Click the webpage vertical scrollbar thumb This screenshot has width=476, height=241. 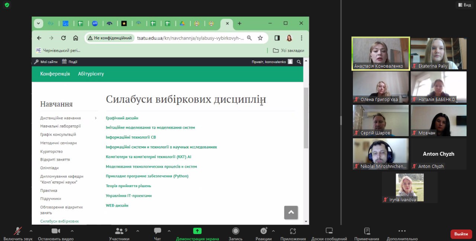tap(306, 117)
